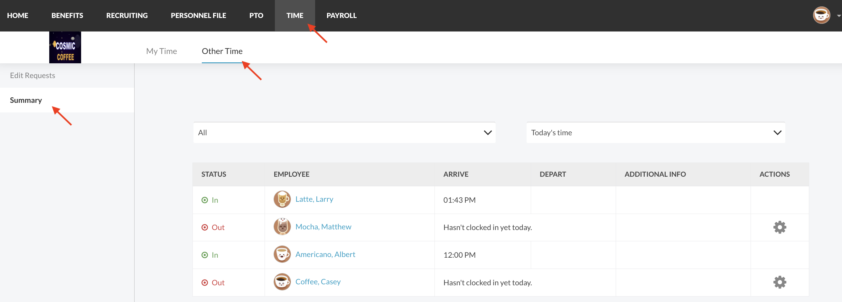Open the Payroll menu item
Screen dimensions: 842x302
[341, 15]
